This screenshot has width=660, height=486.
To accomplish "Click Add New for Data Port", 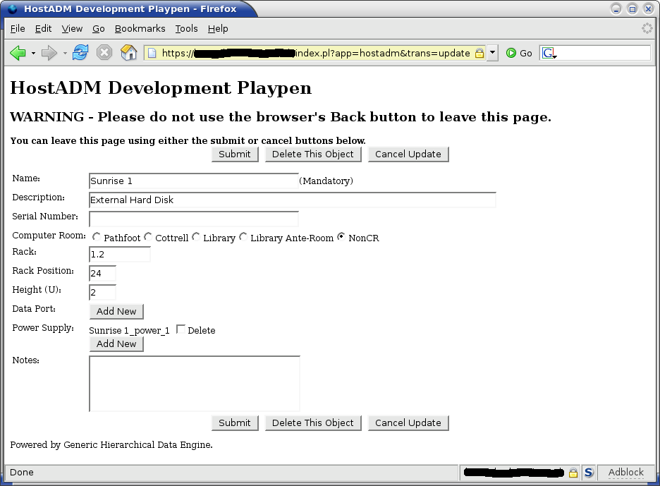I will 116,311.
